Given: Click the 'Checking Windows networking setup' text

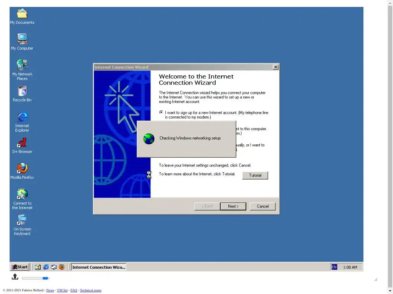Looking at the screenshot, I should point(190,138).
